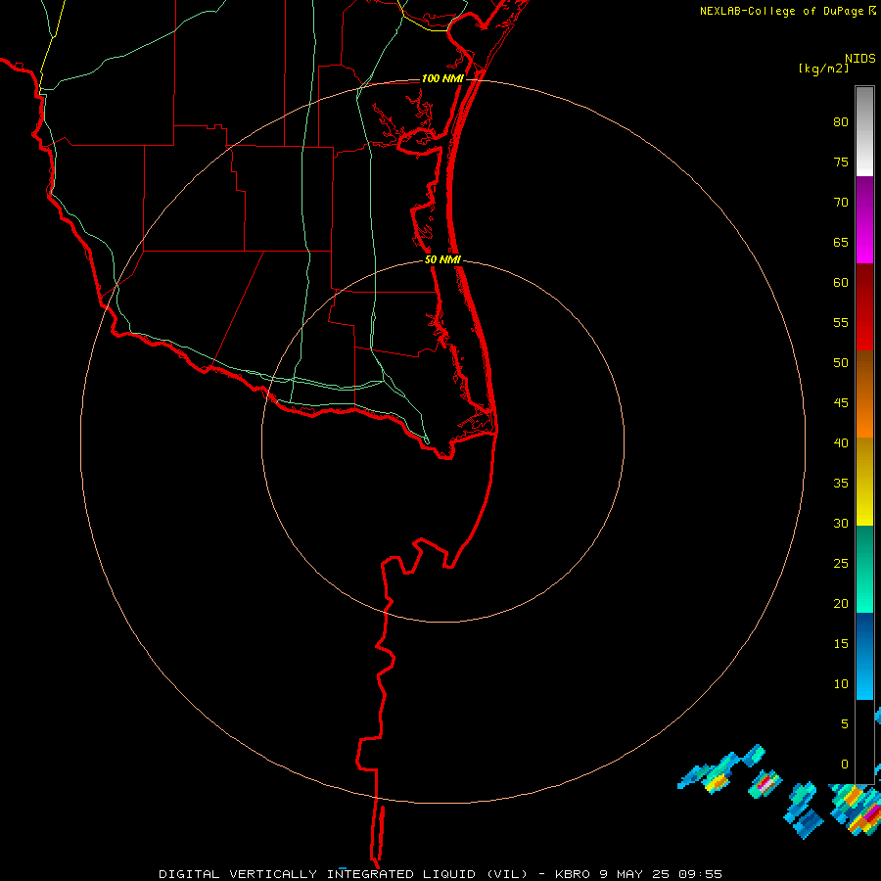Click the 40 value on the VIL scale
The width and height of the screenshot is (881, 881).
click(841, 443)
